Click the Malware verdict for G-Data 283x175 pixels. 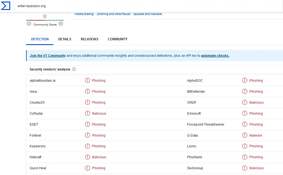click(256, 135)
